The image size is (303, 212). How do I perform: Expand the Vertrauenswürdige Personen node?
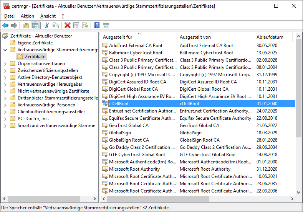[x=5, y=105]
